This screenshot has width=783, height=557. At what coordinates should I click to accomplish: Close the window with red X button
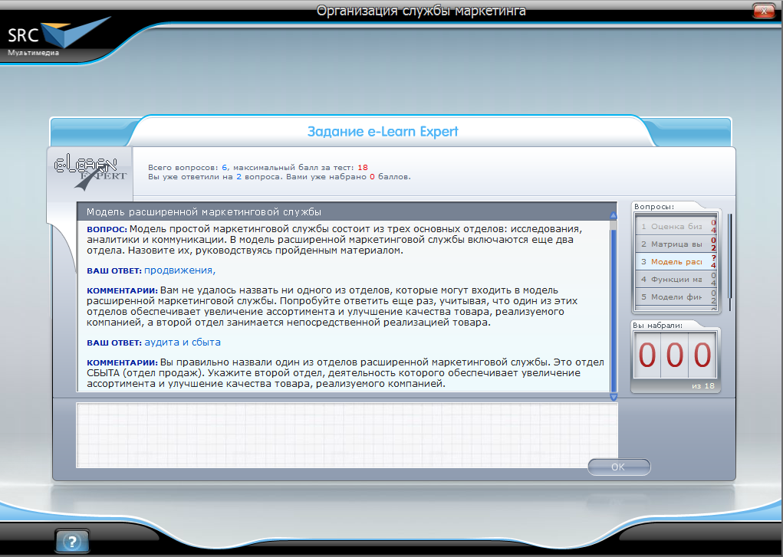pos(763,11)
